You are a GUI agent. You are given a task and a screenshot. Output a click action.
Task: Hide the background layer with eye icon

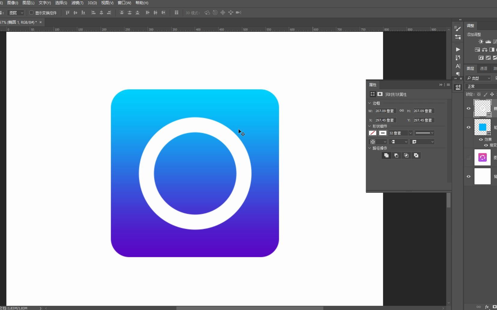coord(468,176)
